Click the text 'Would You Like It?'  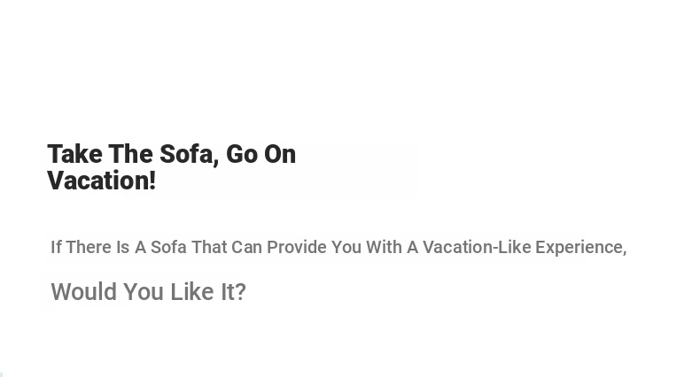pyautogui.click(x=148, y=292)
